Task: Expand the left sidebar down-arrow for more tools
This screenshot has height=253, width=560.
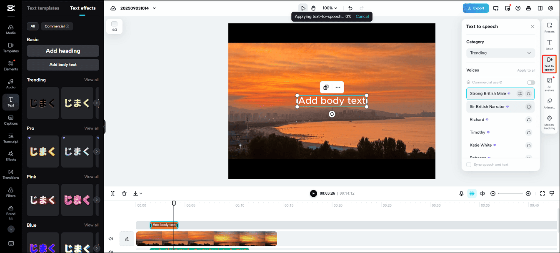Action: (11, 229)
